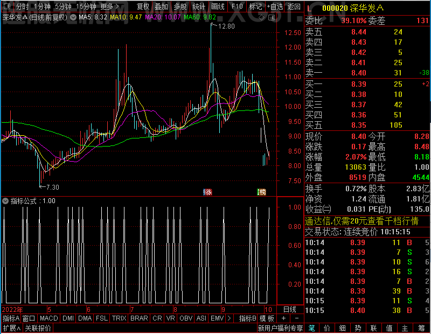Activate 画线 drawing tools
431x334 pixels.
tap(218, 6)
